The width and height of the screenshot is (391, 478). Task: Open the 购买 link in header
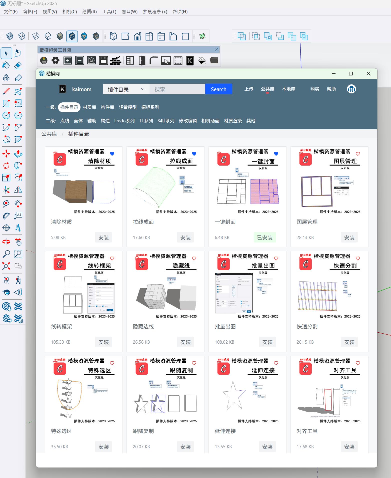(x=315, y=89)
